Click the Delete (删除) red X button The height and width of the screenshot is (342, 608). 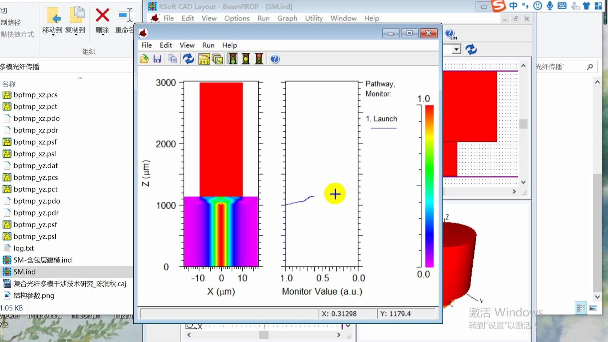(x=102, y=21)
